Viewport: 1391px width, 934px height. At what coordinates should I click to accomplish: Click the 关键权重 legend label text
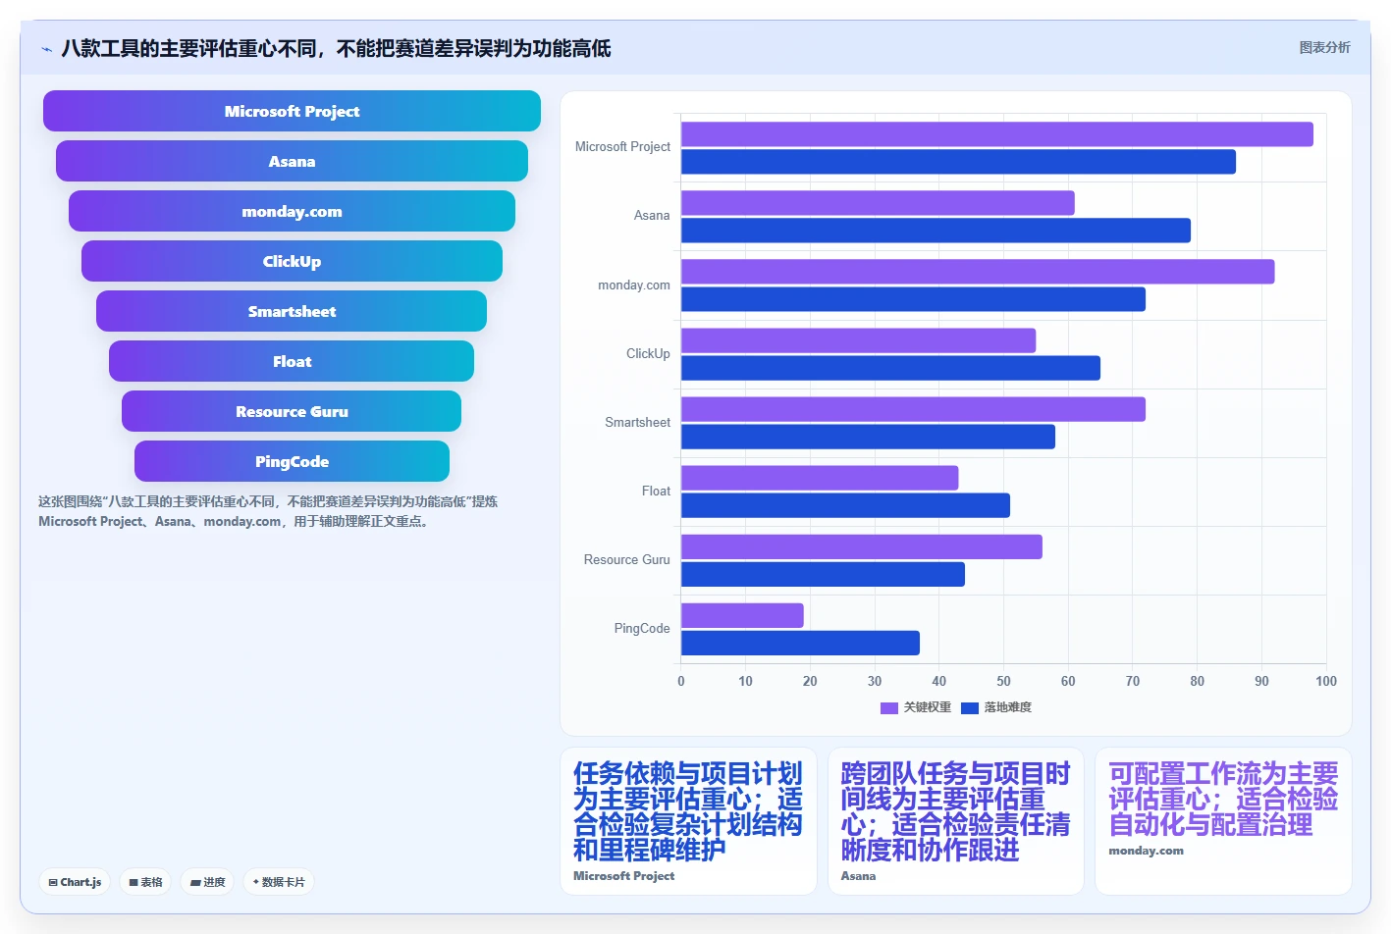tap(928, 707)
